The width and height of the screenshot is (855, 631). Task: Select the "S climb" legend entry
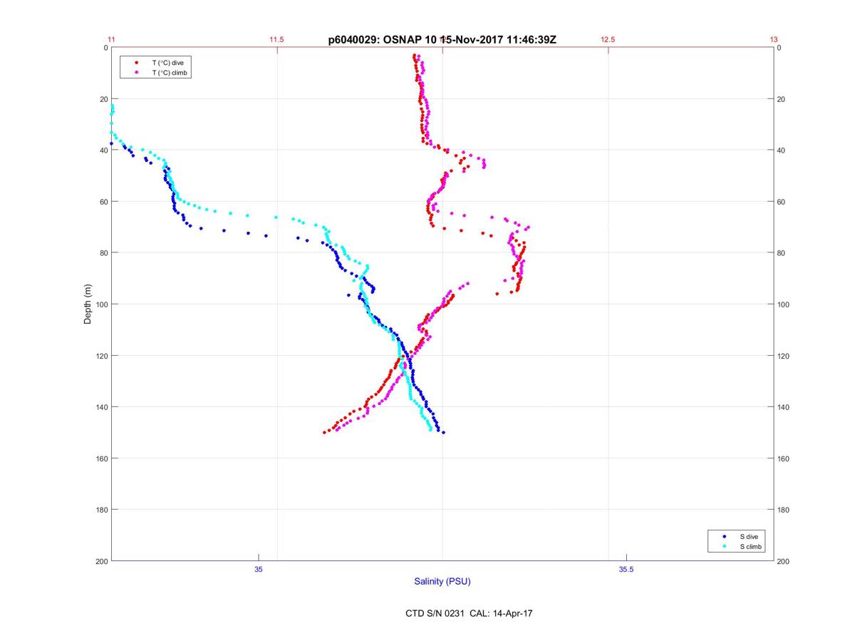[751, 546]
